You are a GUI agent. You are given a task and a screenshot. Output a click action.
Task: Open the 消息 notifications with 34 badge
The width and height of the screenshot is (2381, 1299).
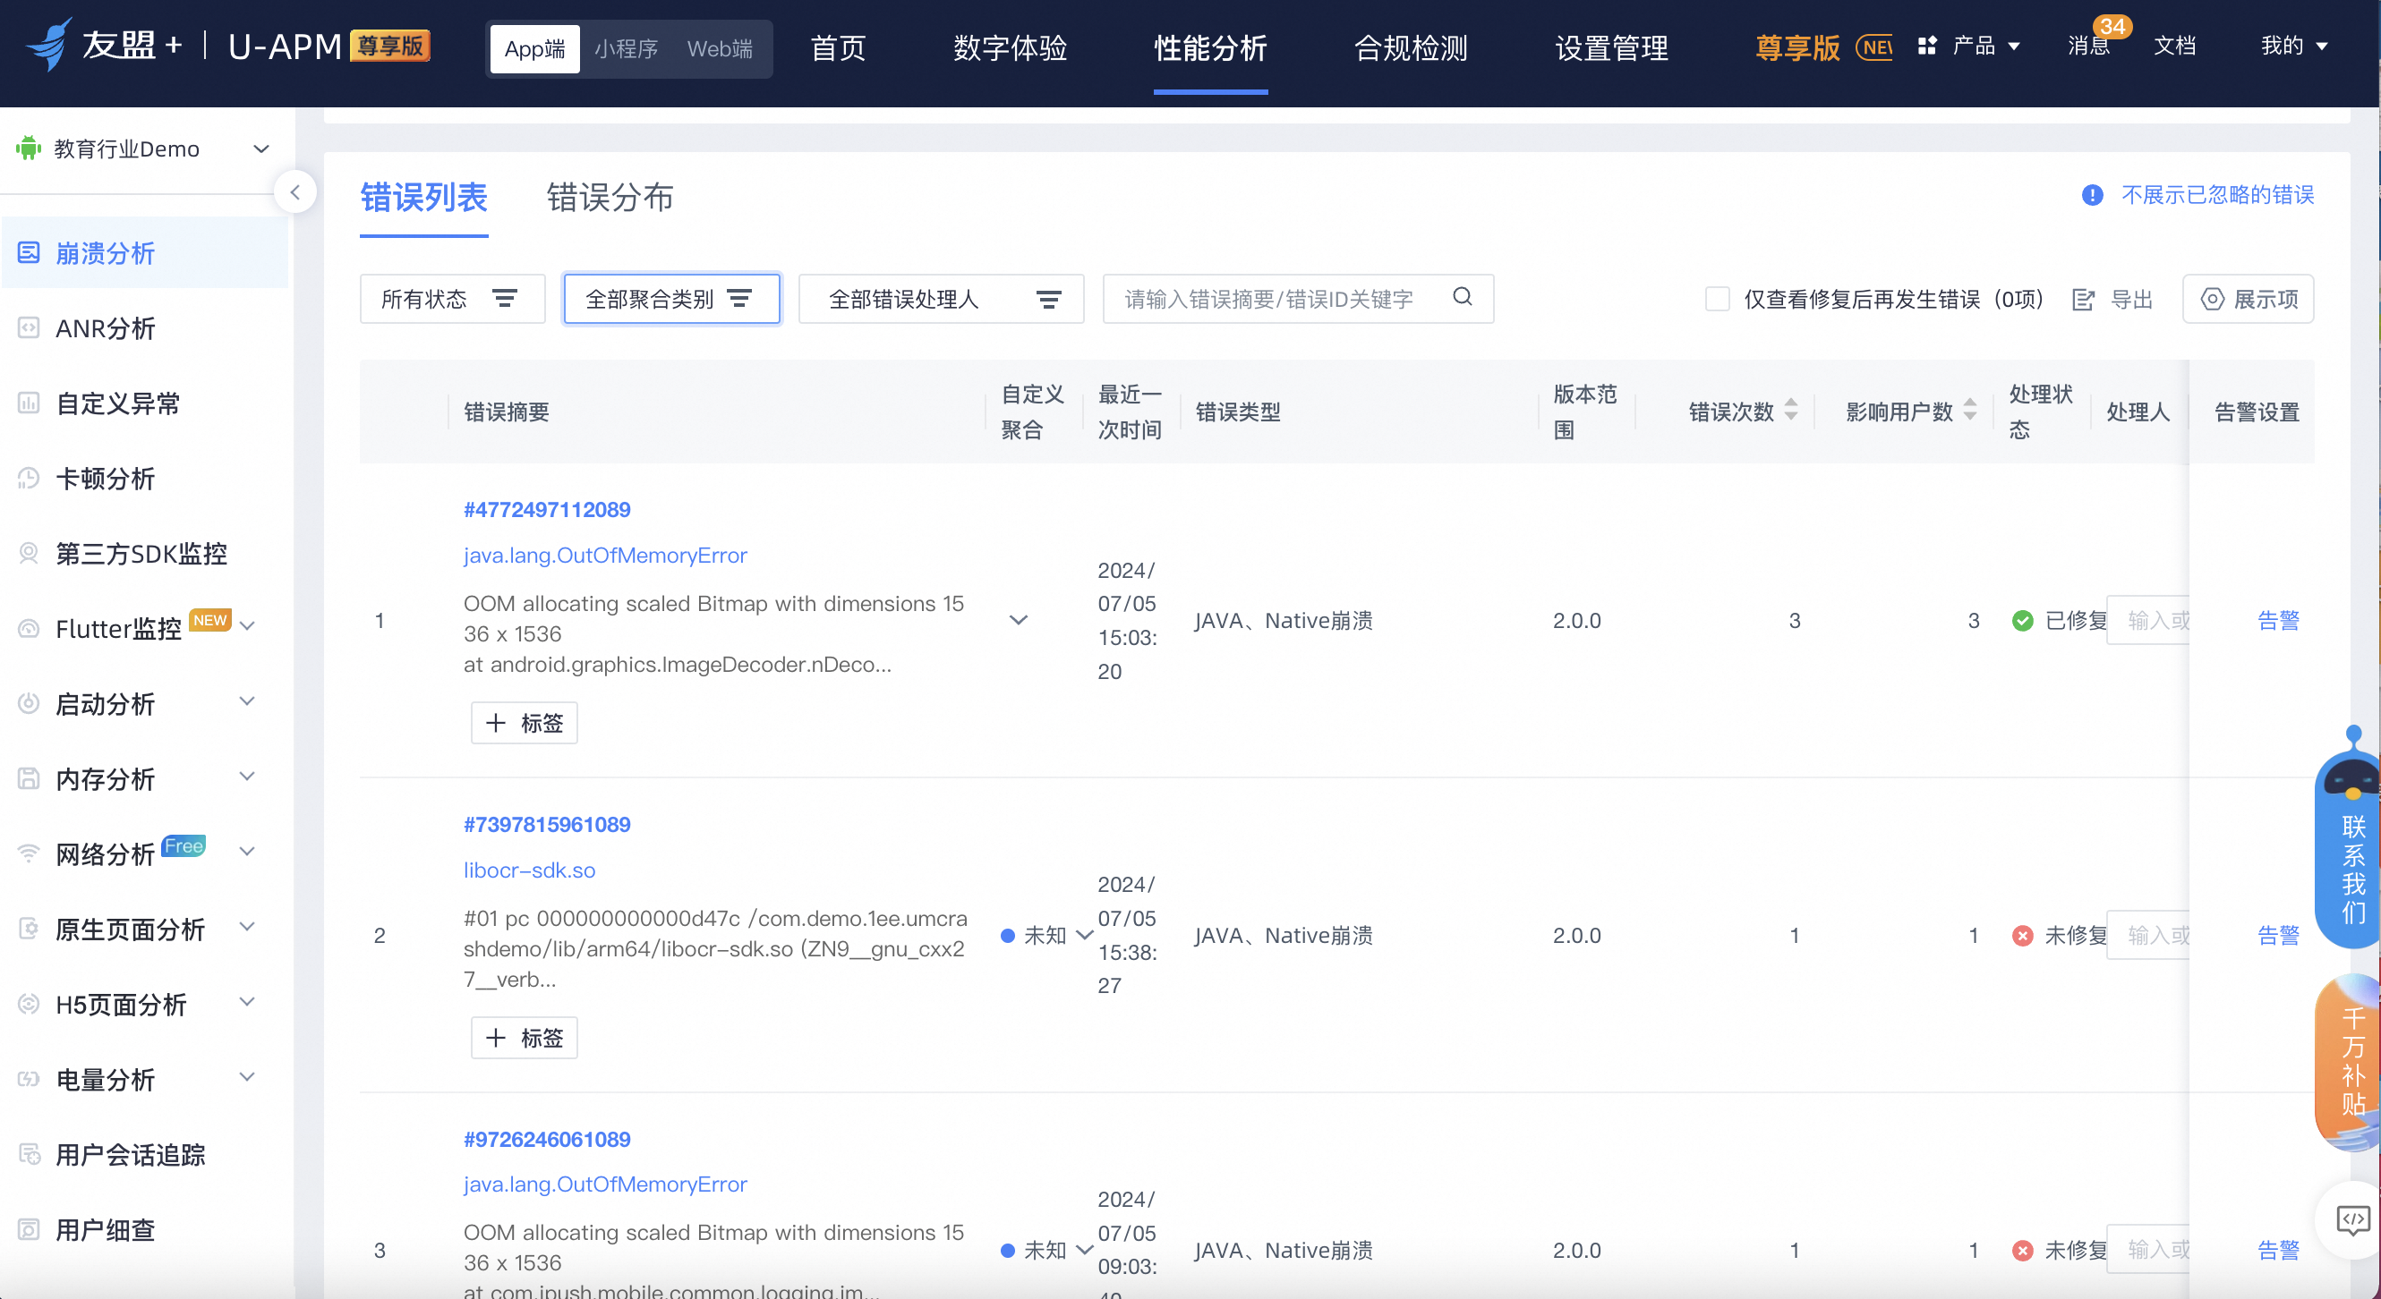coord(2089,46)
